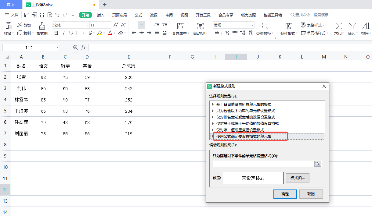Screen dimensions: 372x216
Task: Expand the Name Box dropdown showing I12
Action: coord(57,48)
